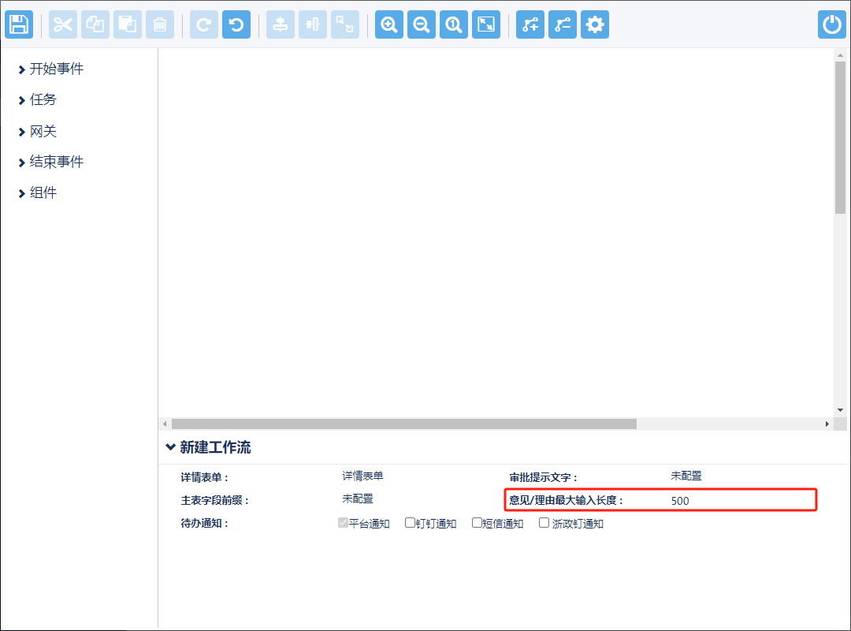
Task: Enable the 钉钉通知 checkbox
Action: pos(410,523)
